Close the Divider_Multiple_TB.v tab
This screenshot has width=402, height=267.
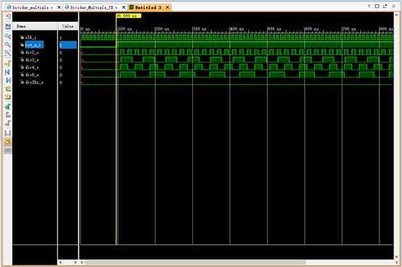123,7
